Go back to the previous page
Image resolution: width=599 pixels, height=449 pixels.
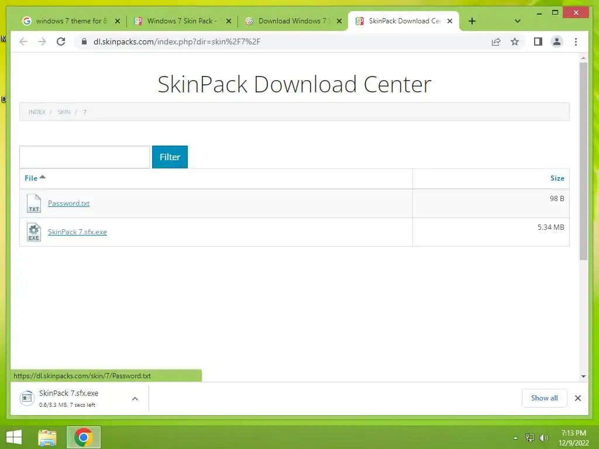coord(23,42)
